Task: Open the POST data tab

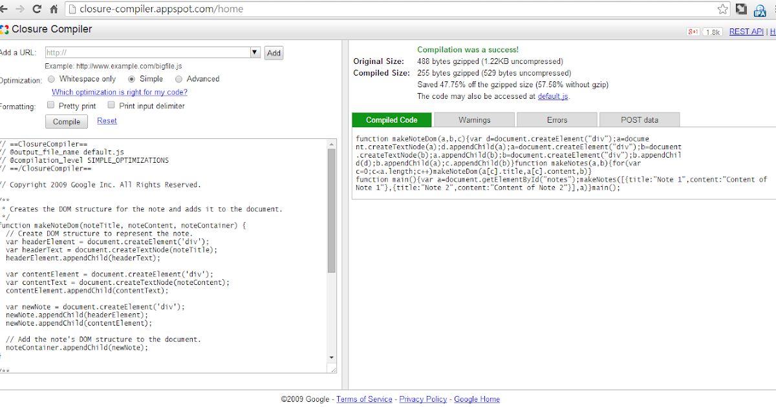Action: click(640, 120)
